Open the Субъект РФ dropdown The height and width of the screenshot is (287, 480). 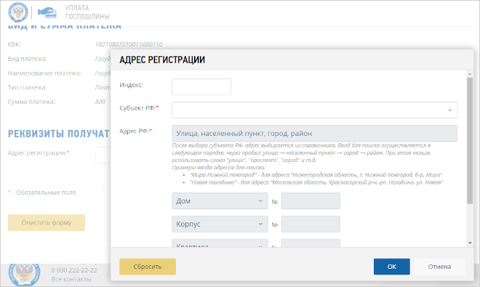click(314, 110)
